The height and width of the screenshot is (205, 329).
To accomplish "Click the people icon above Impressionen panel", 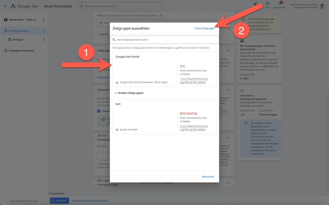I will [242, 41].
